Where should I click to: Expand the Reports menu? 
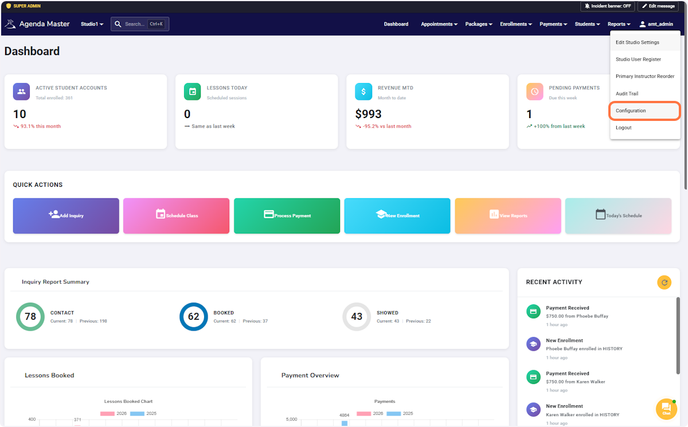tap(619, 24)
